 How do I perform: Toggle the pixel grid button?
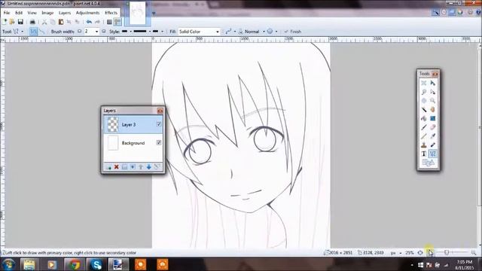point(109,22)
